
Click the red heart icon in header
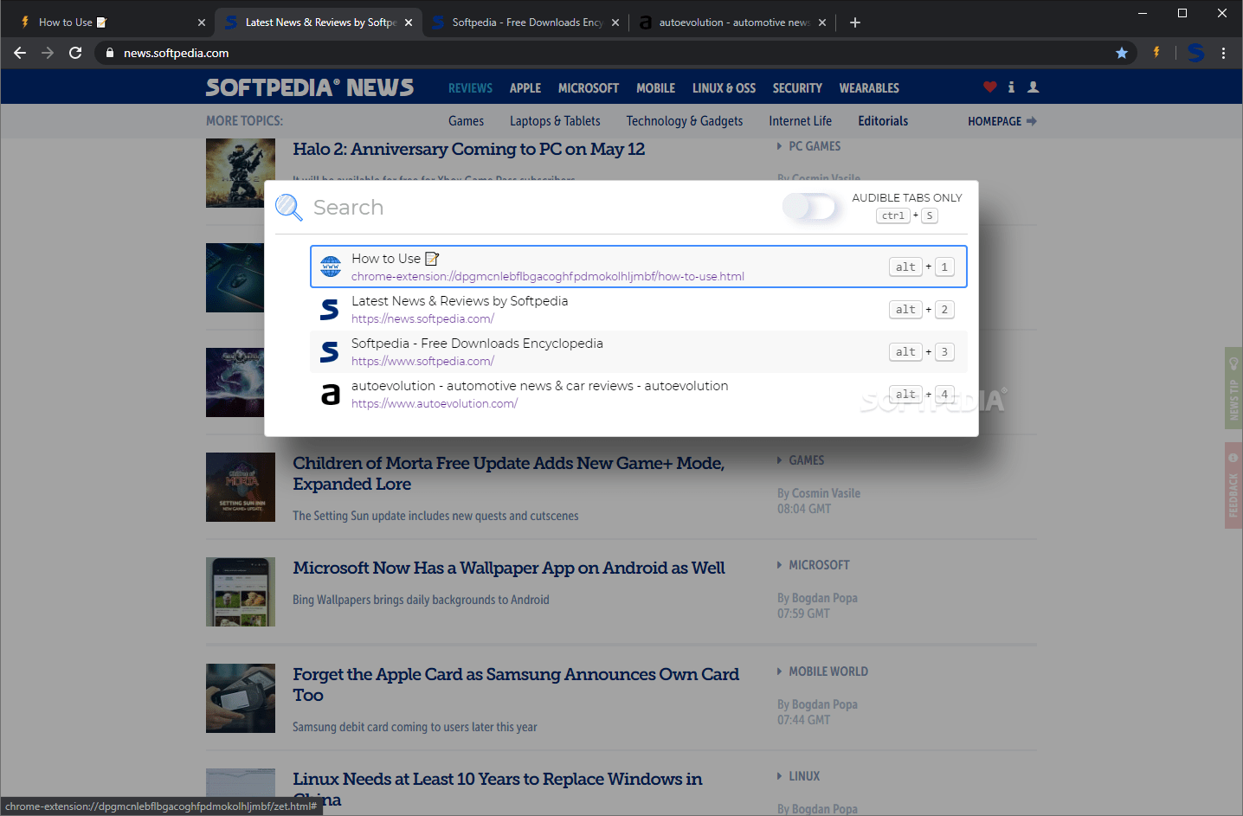click(x=990, y=87)
